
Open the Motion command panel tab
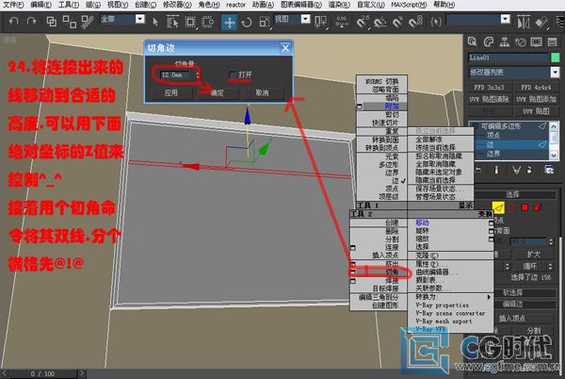point(521,42)
